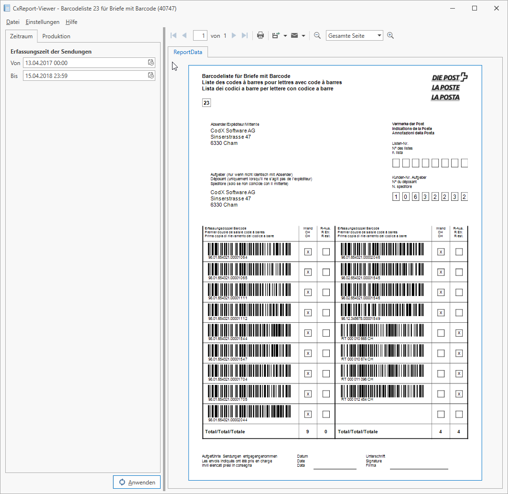Zoom in with the magnifier plus icon

coord(390,36)
